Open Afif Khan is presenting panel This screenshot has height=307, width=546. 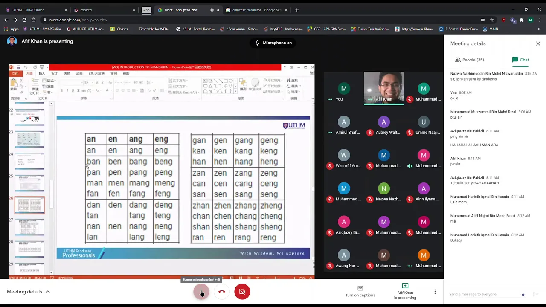pyautogui.click(x=405, y=292)
